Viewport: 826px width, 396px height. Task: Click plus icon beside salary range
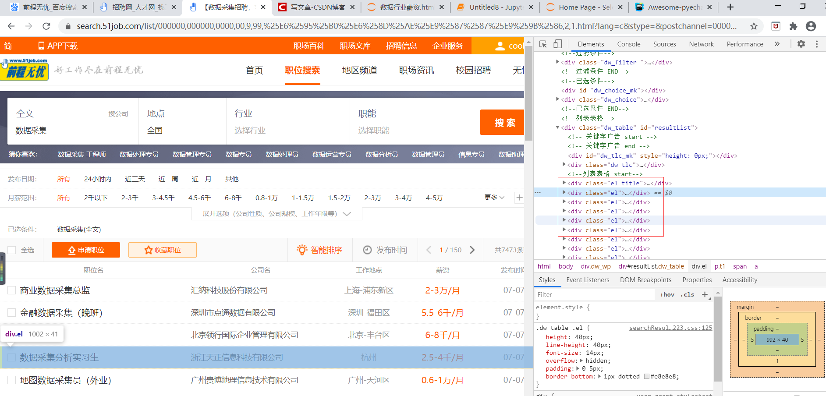coord(519,198)
